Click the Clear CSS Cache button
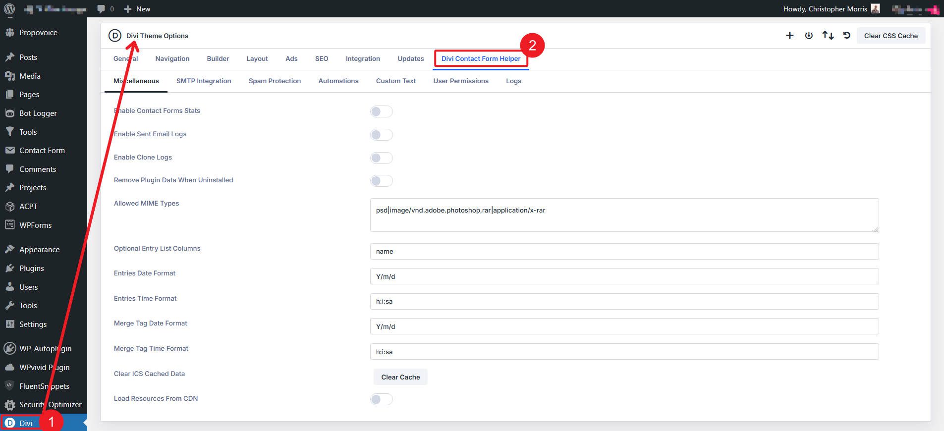 pos(891,36)
